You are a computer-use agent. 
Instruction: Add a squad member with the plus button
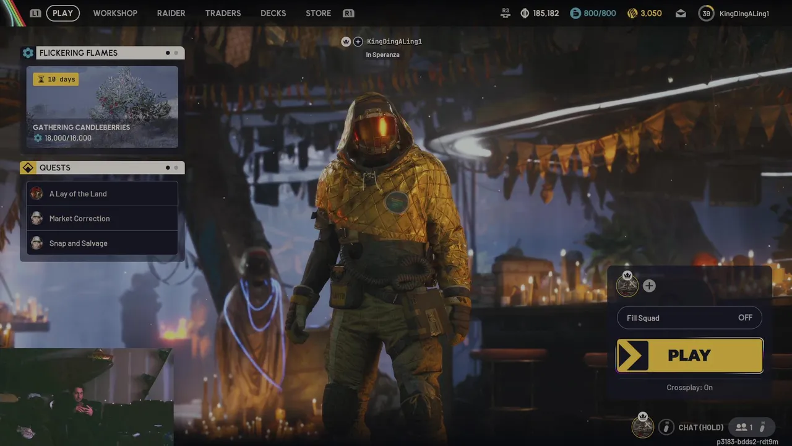tap(649, 286)
